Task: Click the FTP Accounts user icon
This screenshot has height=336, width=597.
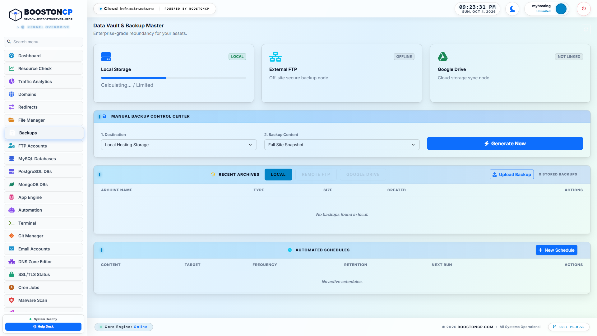Action: [12, 146]
